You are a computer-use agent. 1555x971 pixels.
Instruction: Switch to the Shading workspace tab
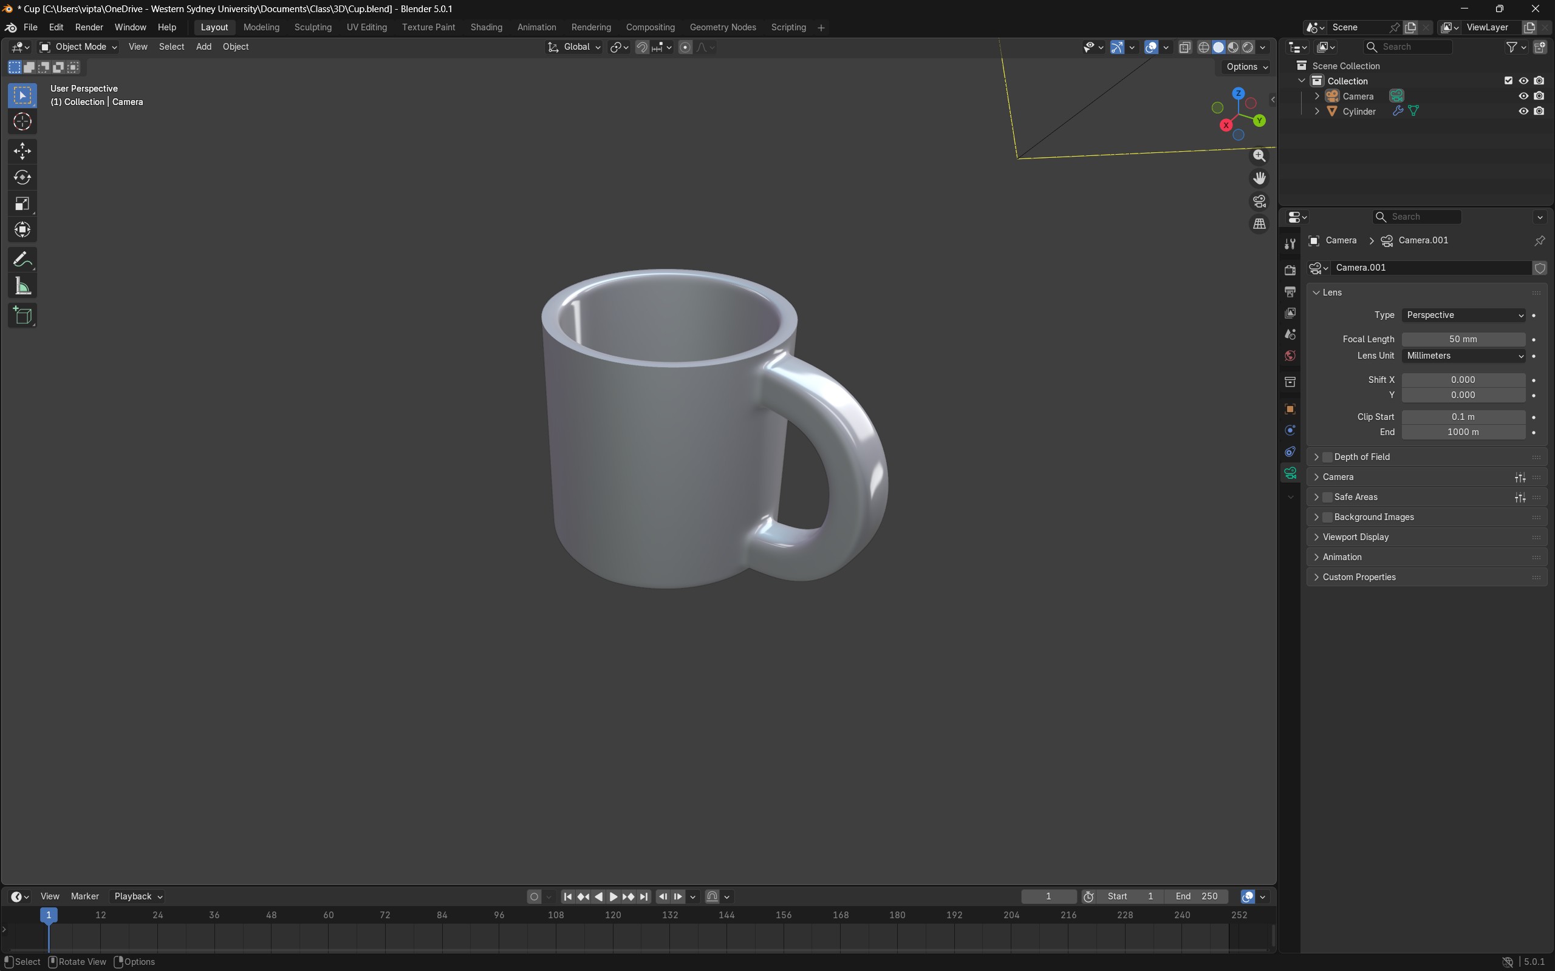tap(486, 28)
